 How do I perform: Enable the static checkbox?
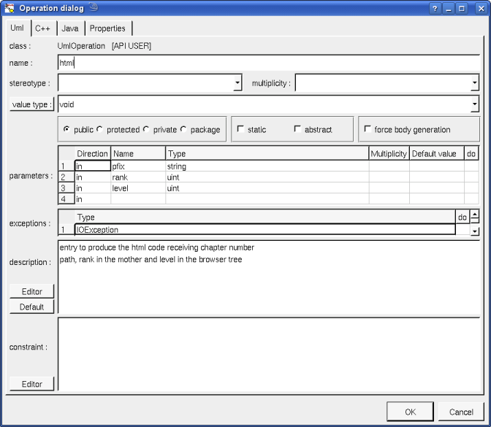pyautogui.click(x=240, y=129)
